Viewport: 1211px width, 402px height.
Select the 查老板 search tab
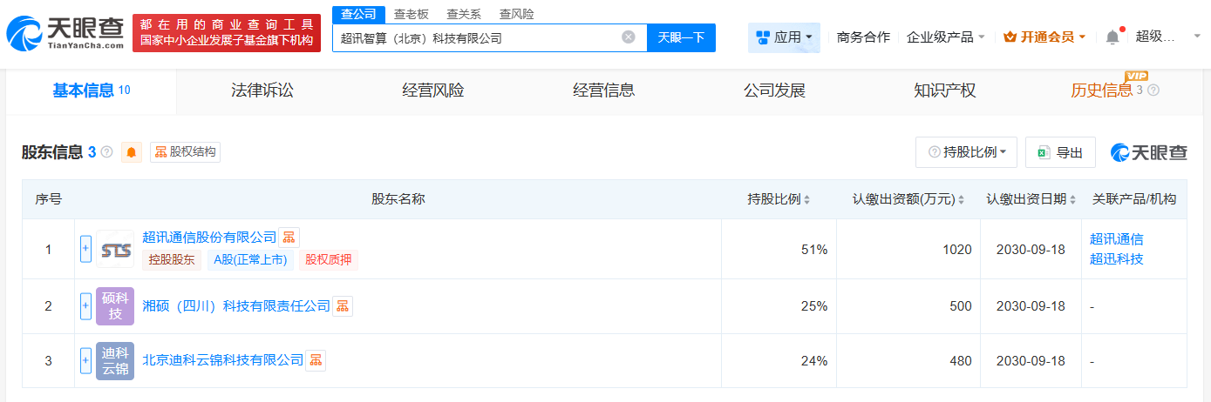411,14
